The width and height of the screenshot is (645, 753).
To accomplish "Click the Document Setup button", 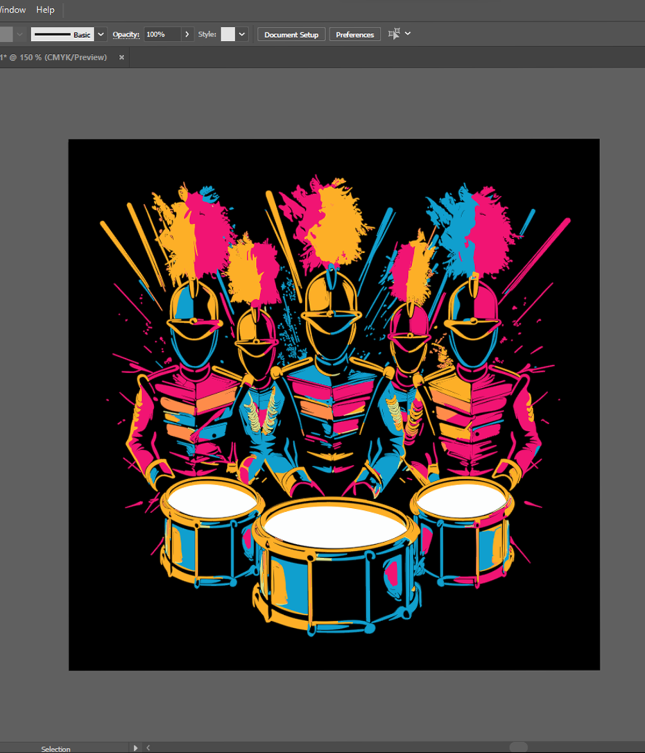I will [291, 34].
